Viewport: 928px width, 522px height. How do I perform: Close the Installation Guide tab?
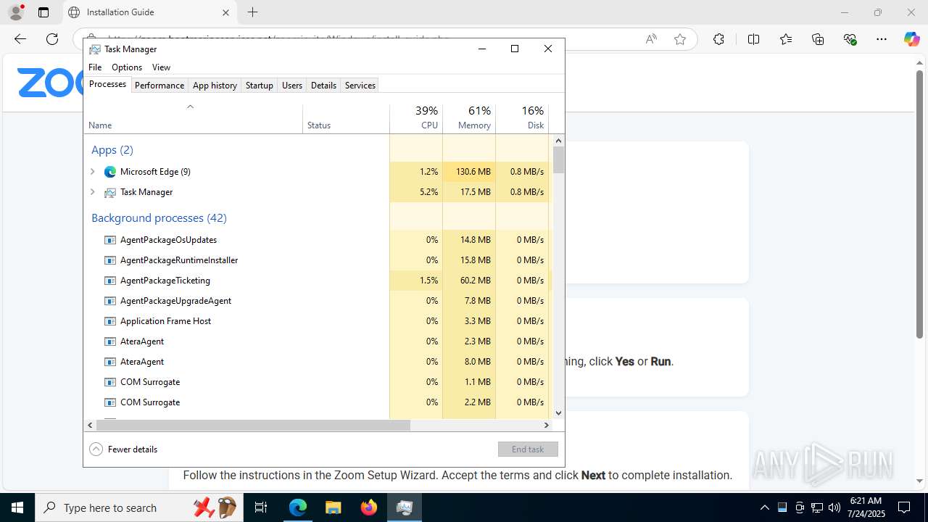(x=225, y=12)
